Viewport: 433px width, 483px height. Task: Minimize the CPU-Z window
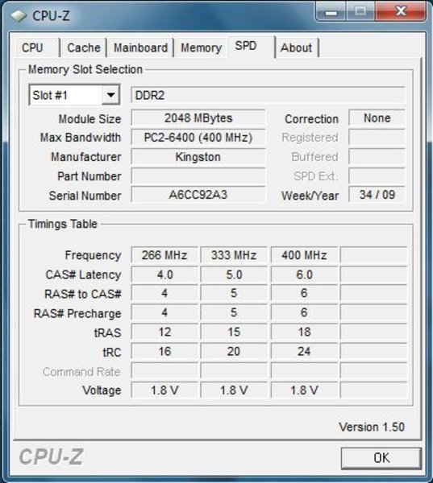click(331, 12)
